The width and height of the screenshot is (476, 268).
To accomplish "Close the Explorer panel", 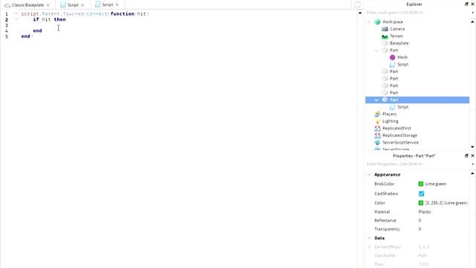I will (472, 4).
